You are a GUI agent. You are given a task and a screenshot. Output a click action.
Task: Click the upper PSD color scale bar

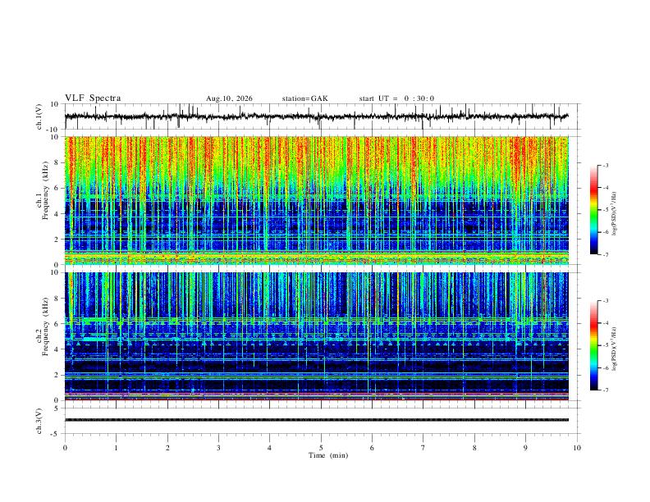[594, 210]
